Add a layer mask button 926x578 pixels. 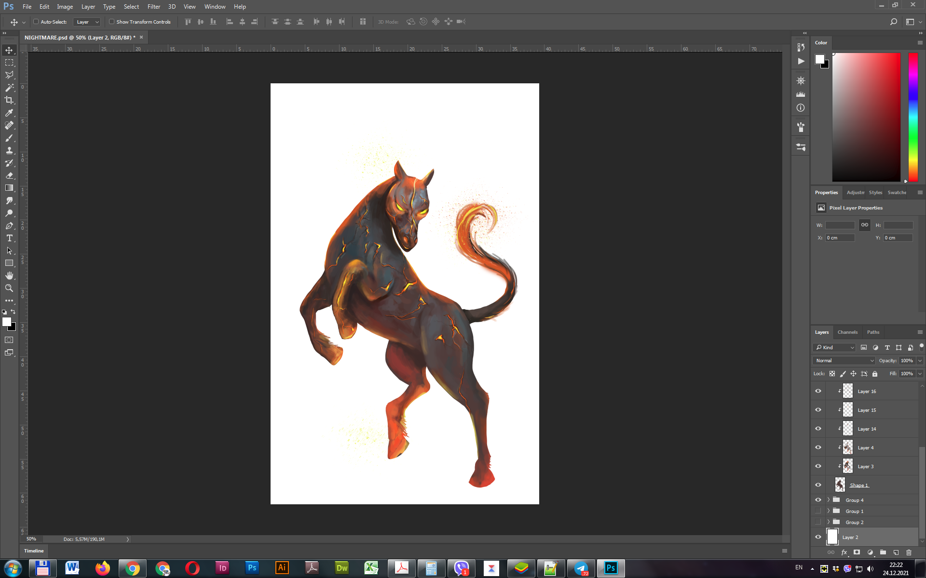click(x=857, y=552)
